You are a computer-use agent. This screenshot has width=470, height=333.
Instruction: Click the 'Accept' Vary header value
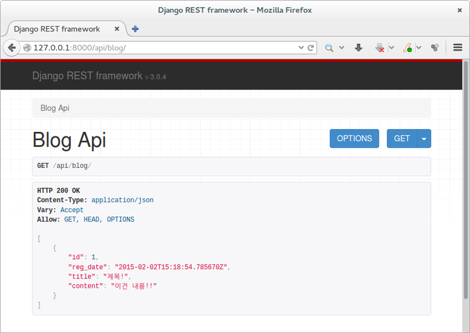(x=72, y=210)
